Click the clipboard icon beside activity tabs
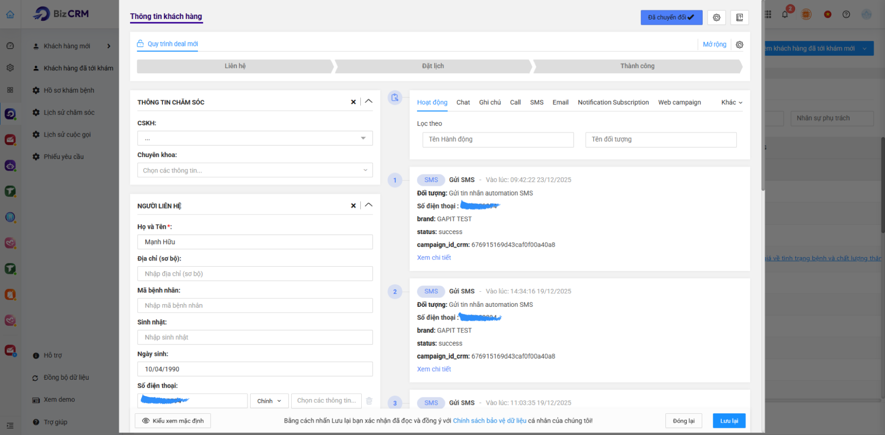Image resolution: width=885 pixels, height=435 pixels. coord(394,98)
